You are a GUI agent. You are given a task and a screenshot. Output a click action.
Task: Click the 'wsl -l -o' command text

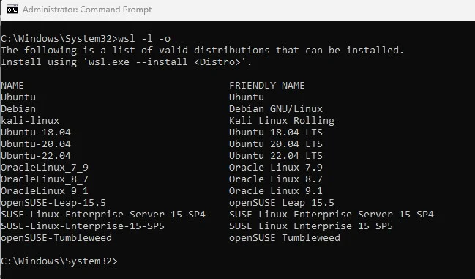coord(144,39)
